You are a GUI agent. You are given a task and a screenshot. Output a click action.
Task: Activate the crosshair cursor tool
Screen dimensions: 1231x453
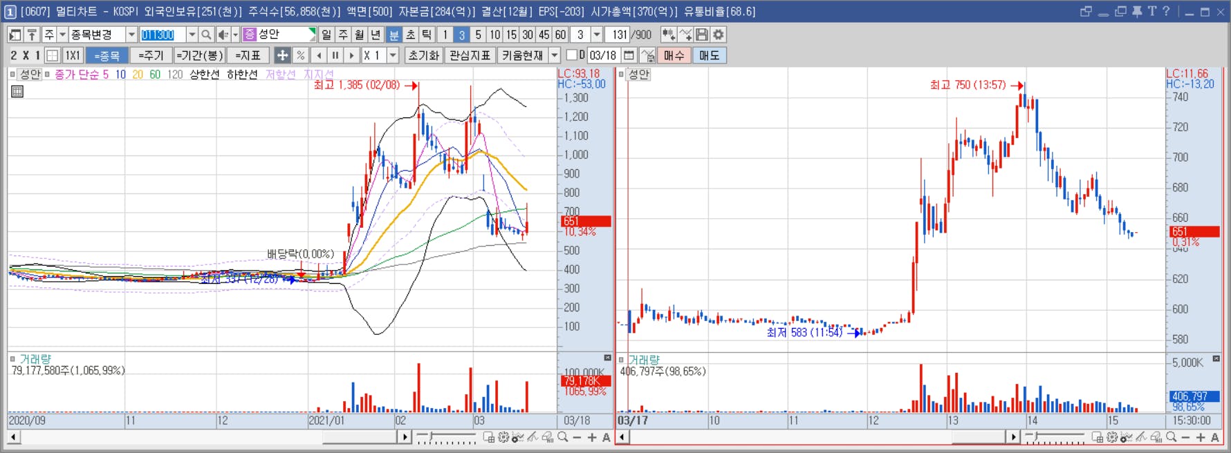click(282, 55)
